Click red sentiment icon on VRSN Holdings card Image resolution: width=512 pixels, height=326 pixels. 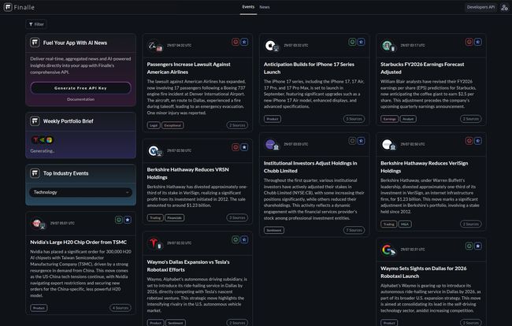[x=236, y=147]
